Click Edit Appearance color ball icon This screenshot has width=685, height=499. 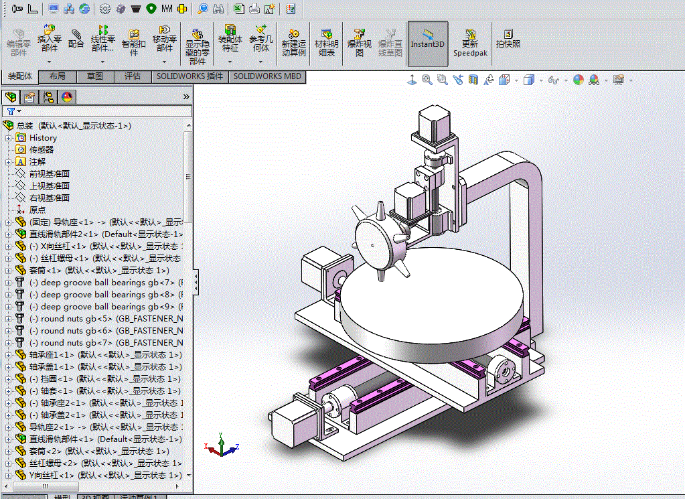point(579,80)
